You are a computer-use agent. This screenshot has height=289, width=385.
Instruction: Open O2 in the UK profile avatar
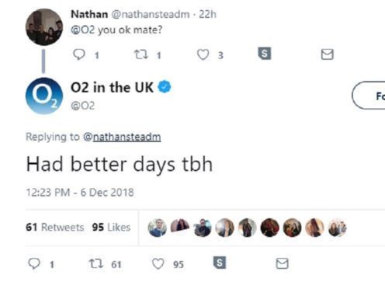[x=44, y=96]
